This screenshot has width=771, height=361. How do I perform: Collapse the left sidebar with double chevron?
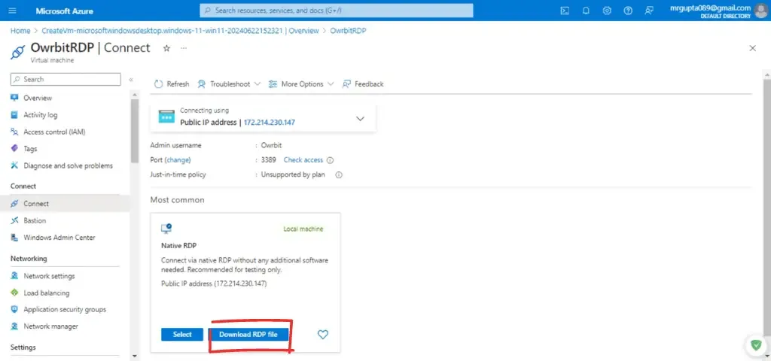(131, 80)
